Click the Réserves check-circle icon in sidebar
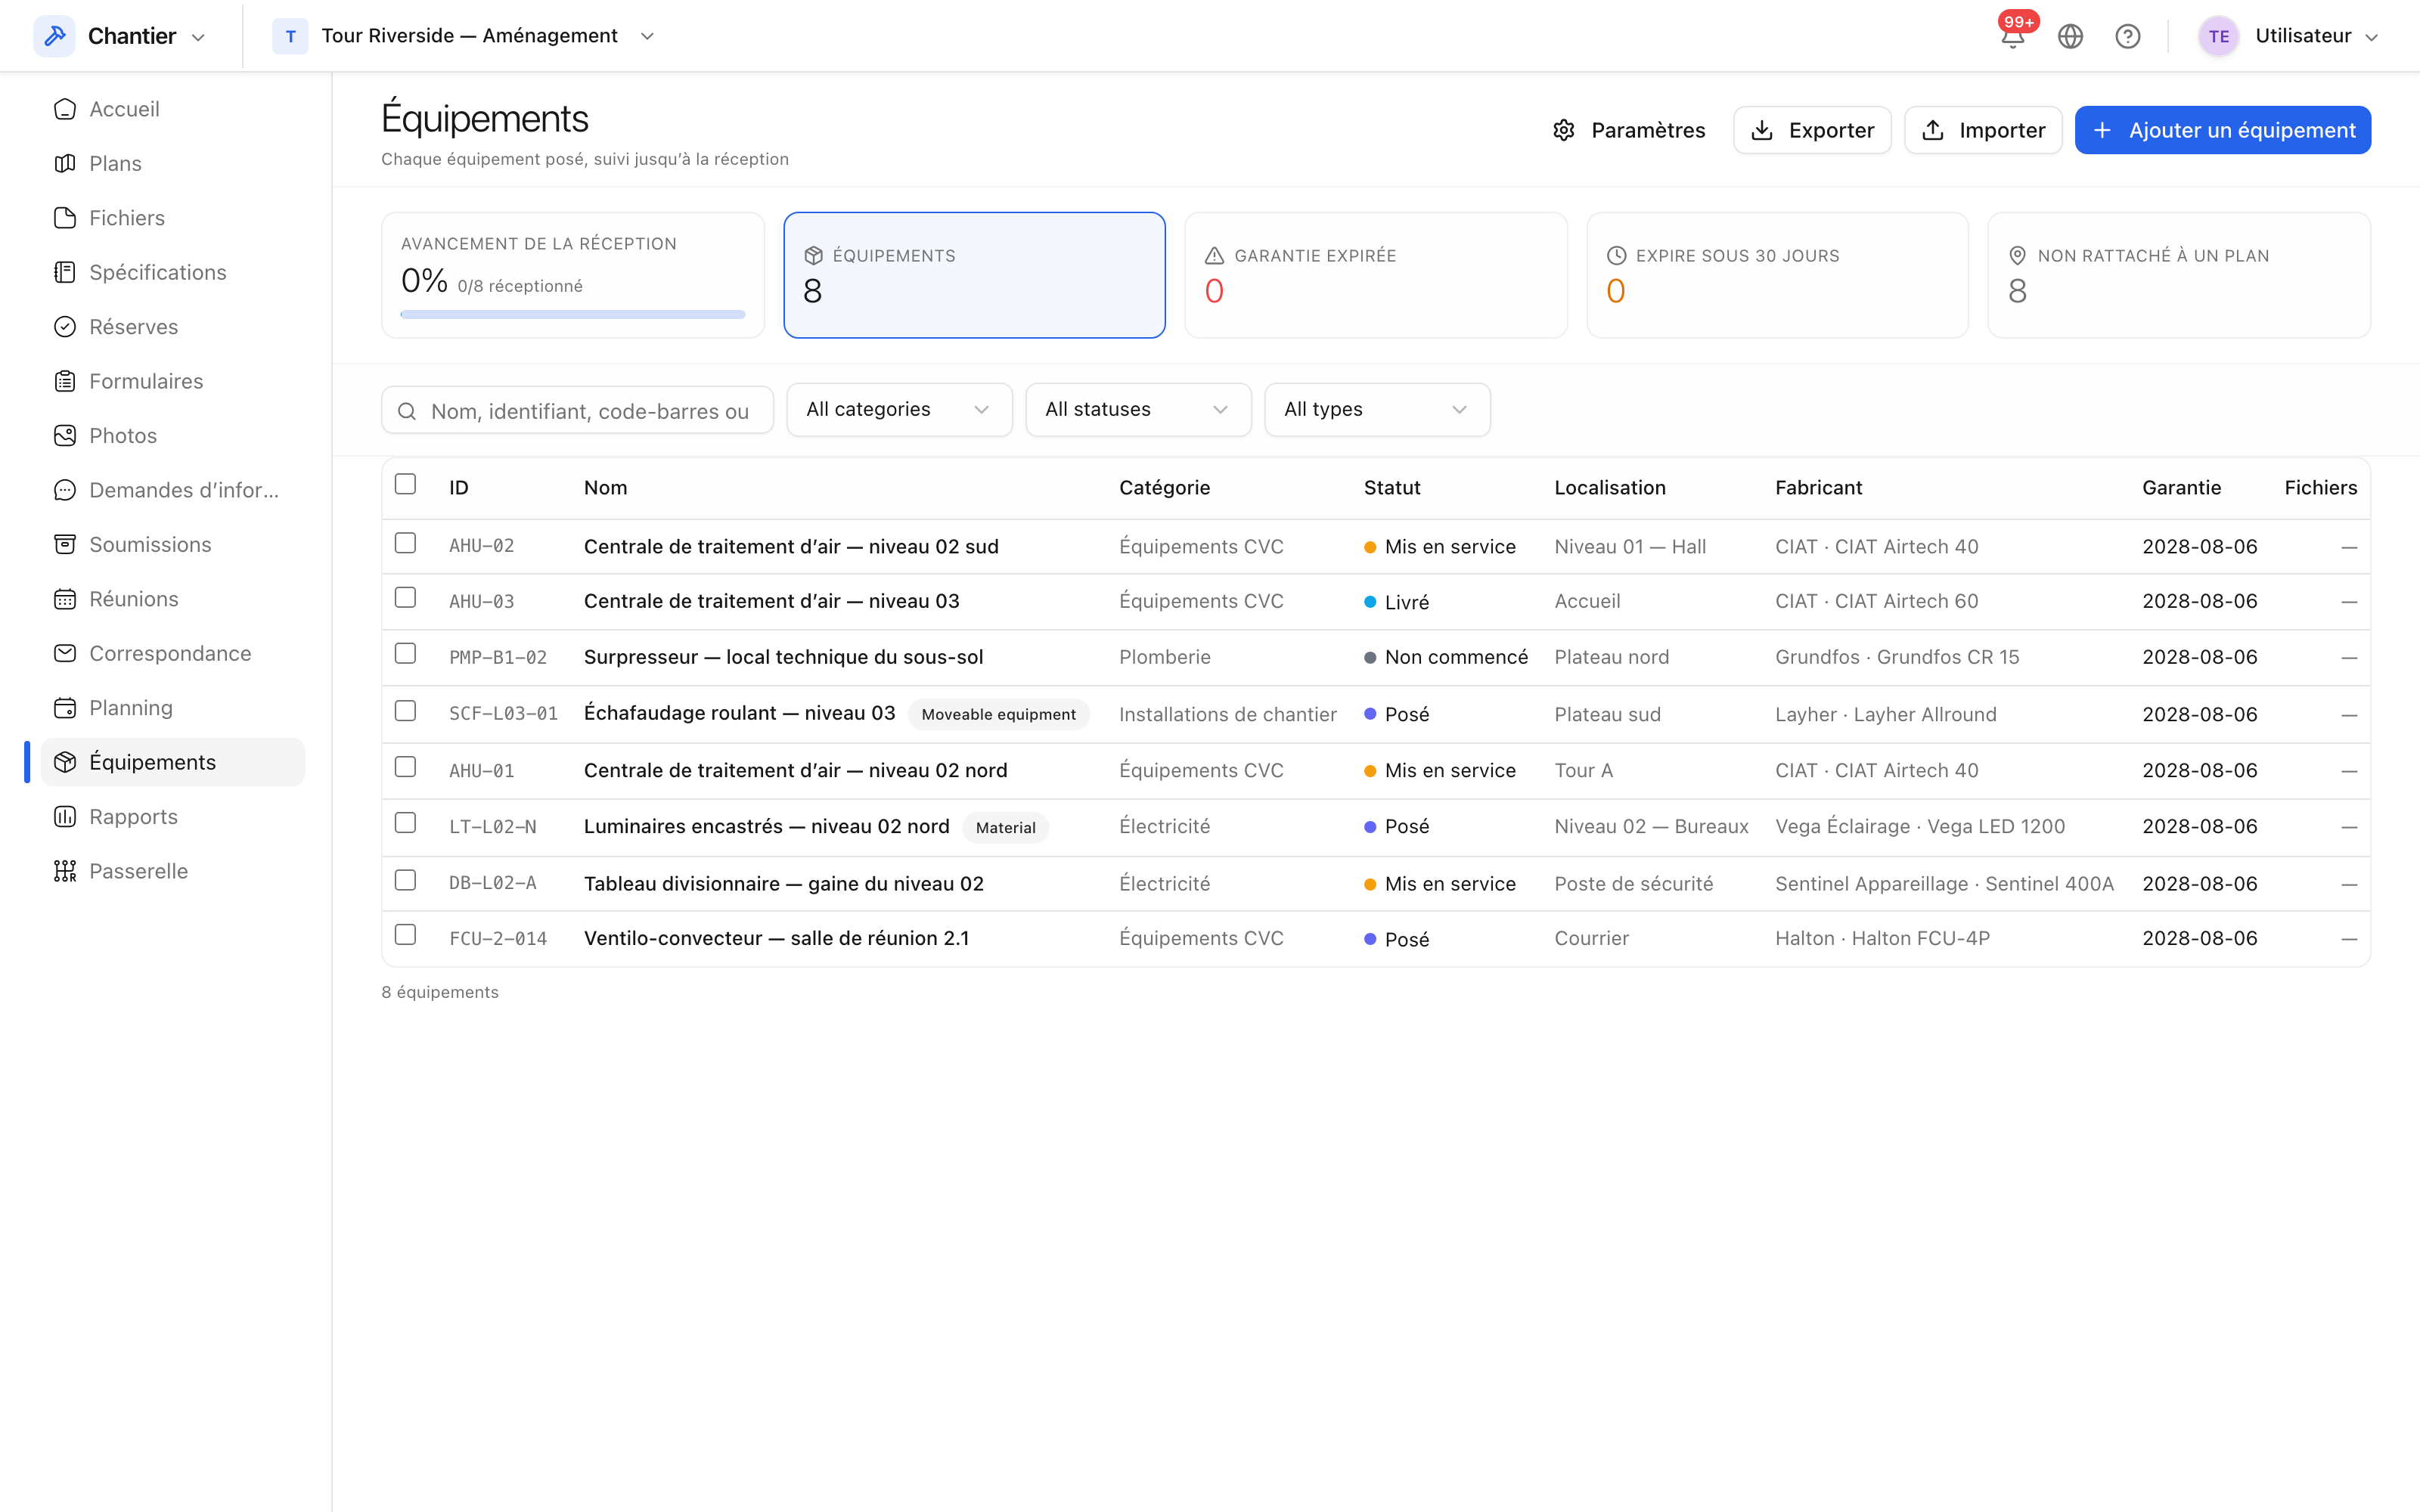Screen dimensions: 2420x1512 65,327
